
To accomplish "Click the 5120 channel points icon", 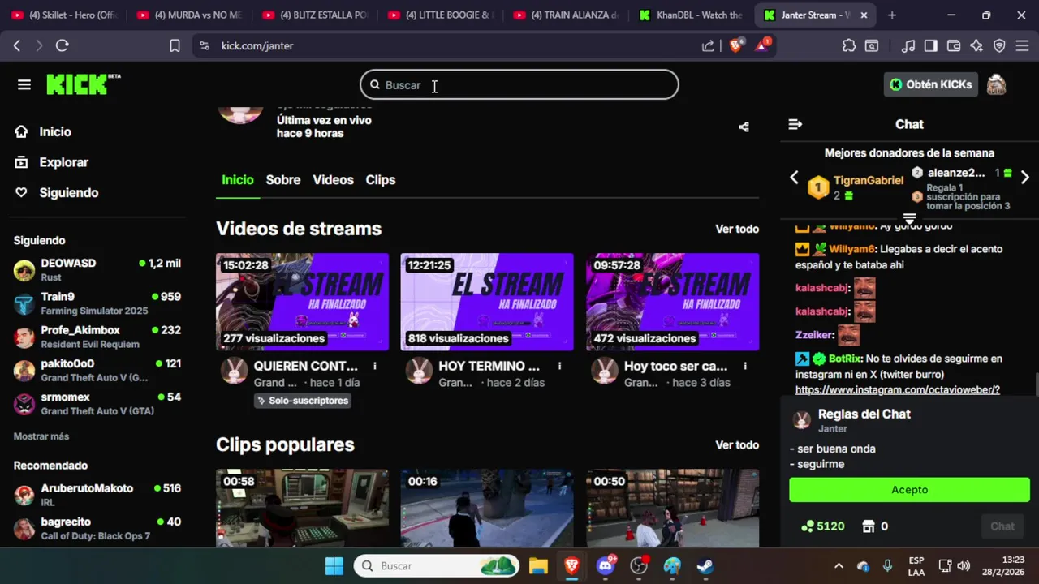I will coord(807,526).
